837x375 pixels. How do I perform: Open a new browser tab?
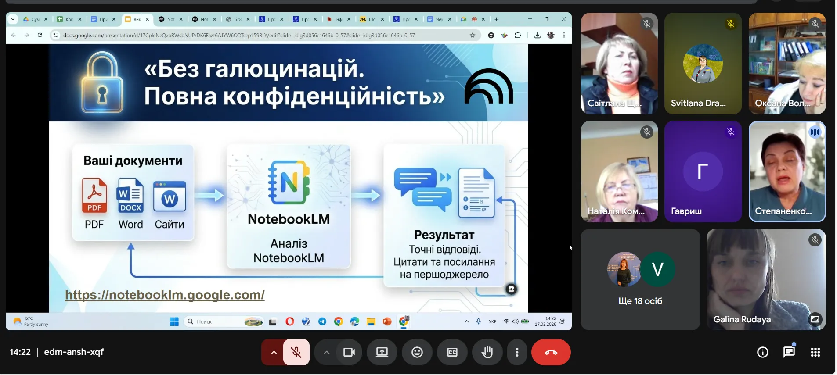(x=497, y=19)
